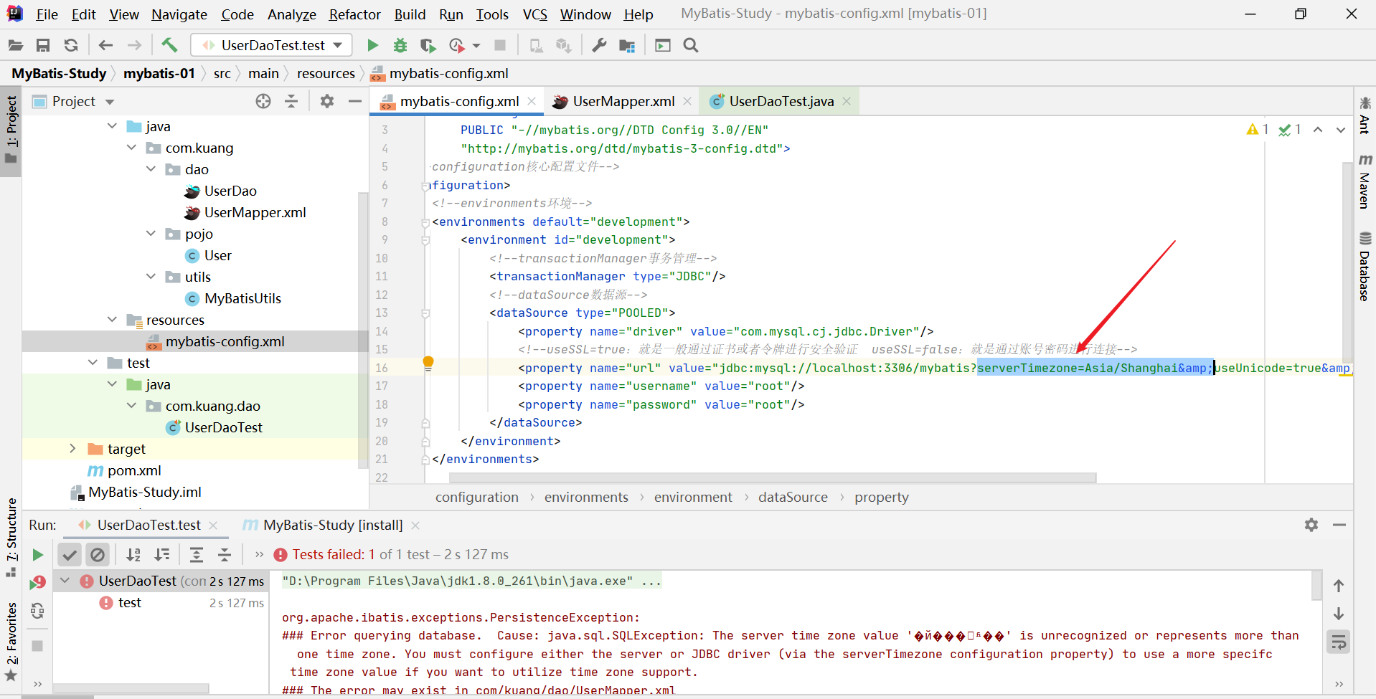This screenshot has height=699, width=1376.
Task: Sort tests alphabetically icon
Action: (133, 554)
